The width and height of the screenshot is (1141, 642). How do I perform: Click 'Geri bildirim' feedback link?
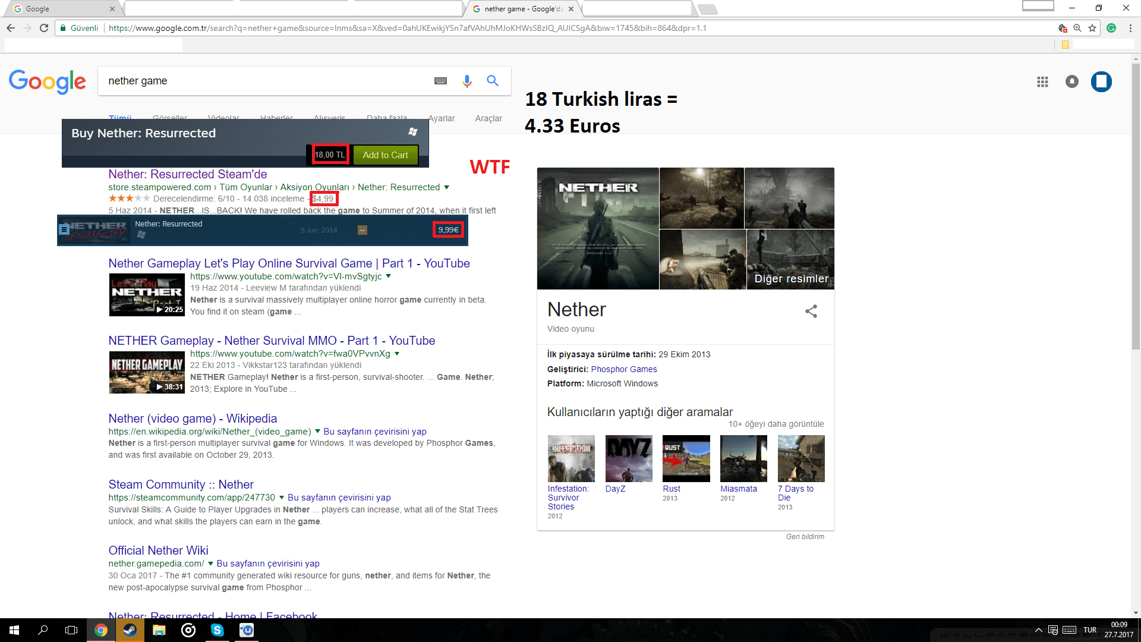tap(805, 537)
